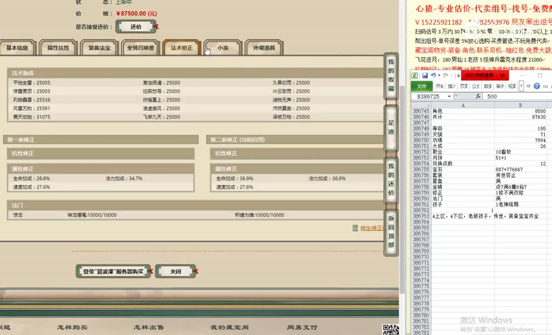Click ribbon tabs overflow arrow in Excel
Viewport: 552px width, 335px height.
point(521,86)
